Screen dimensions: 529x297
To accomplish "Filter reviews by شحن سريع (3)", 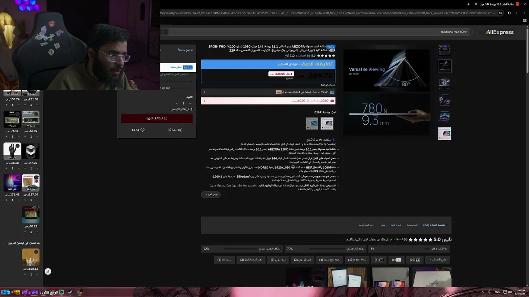I will (278, 260).
